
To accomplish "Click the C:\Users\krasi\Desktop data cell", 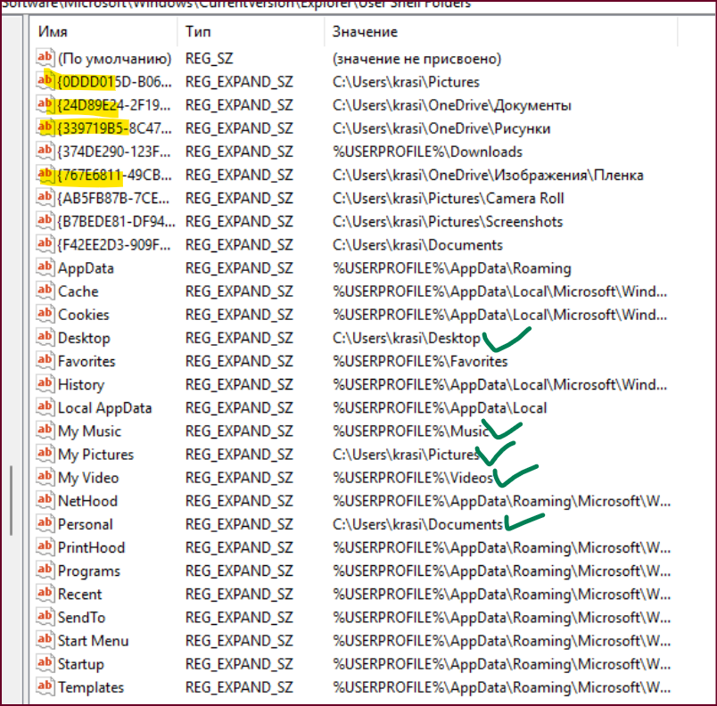I will (407, 338).
